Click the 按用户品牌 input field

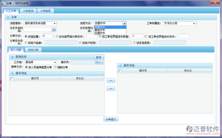point(61,42)
